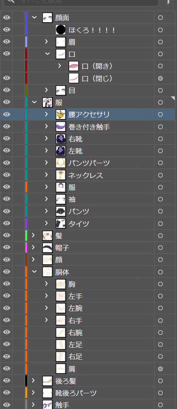Click the 右靴 layer thumbnail
This screenshot has width=177, height=409.
[61, 139]
